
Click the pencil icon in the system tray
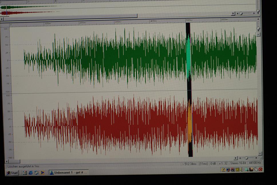pos(223,170)
